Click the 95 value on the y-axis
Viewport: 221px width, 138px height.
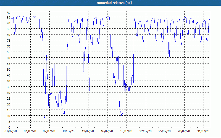9,17
